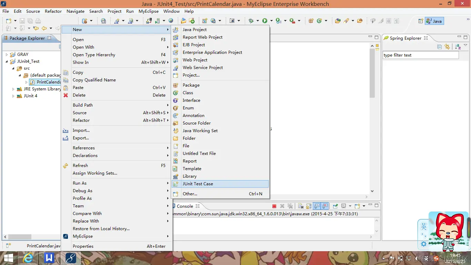Click the Last Edit Location toolbar icon

[x=36, y=28]
